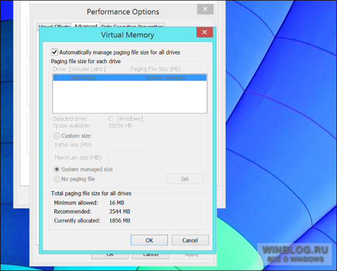Cancel the Virtual Memory dialog

pos(190,240)
